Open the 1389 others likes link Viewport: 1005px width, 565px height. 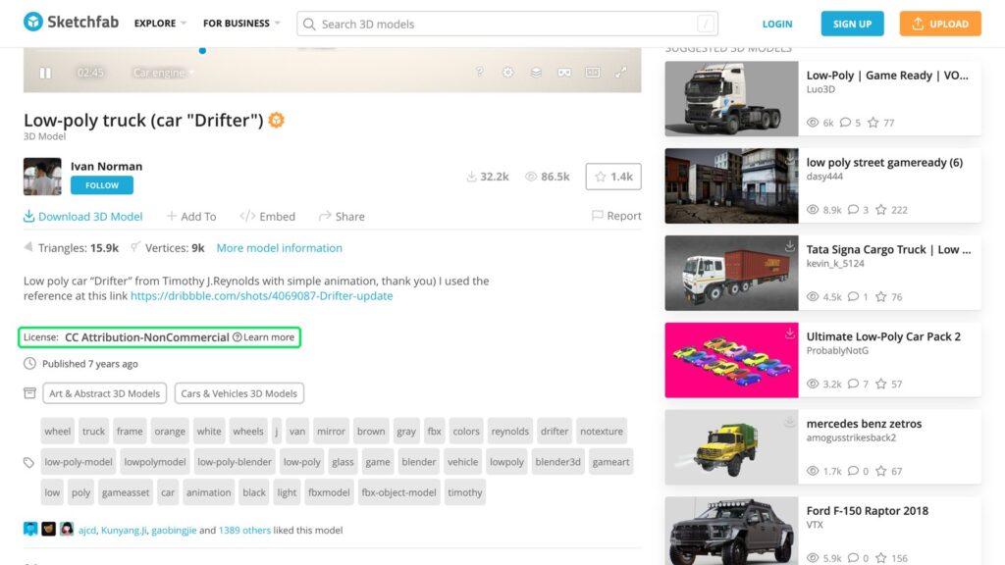click(x=244, y=531)
